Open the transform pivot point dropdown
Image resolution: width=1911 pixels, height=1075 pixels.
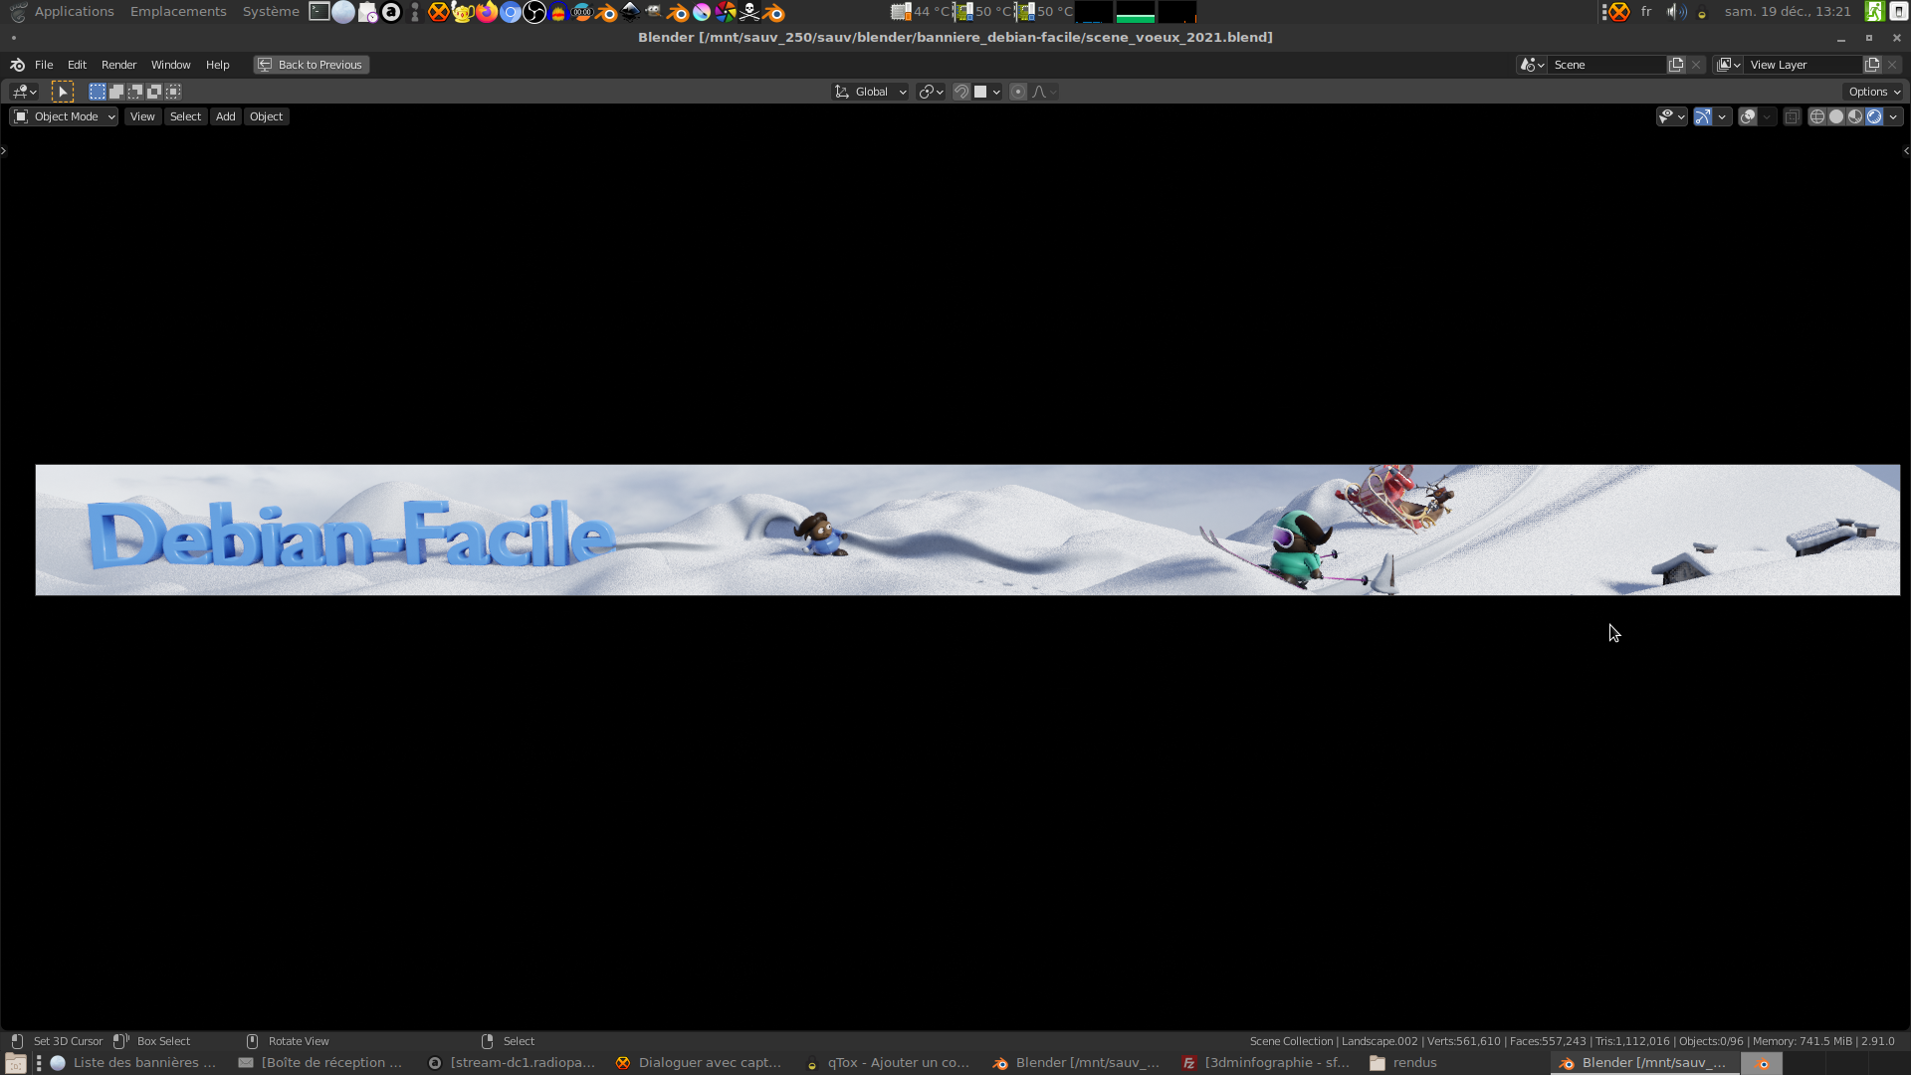coord(931,92)
